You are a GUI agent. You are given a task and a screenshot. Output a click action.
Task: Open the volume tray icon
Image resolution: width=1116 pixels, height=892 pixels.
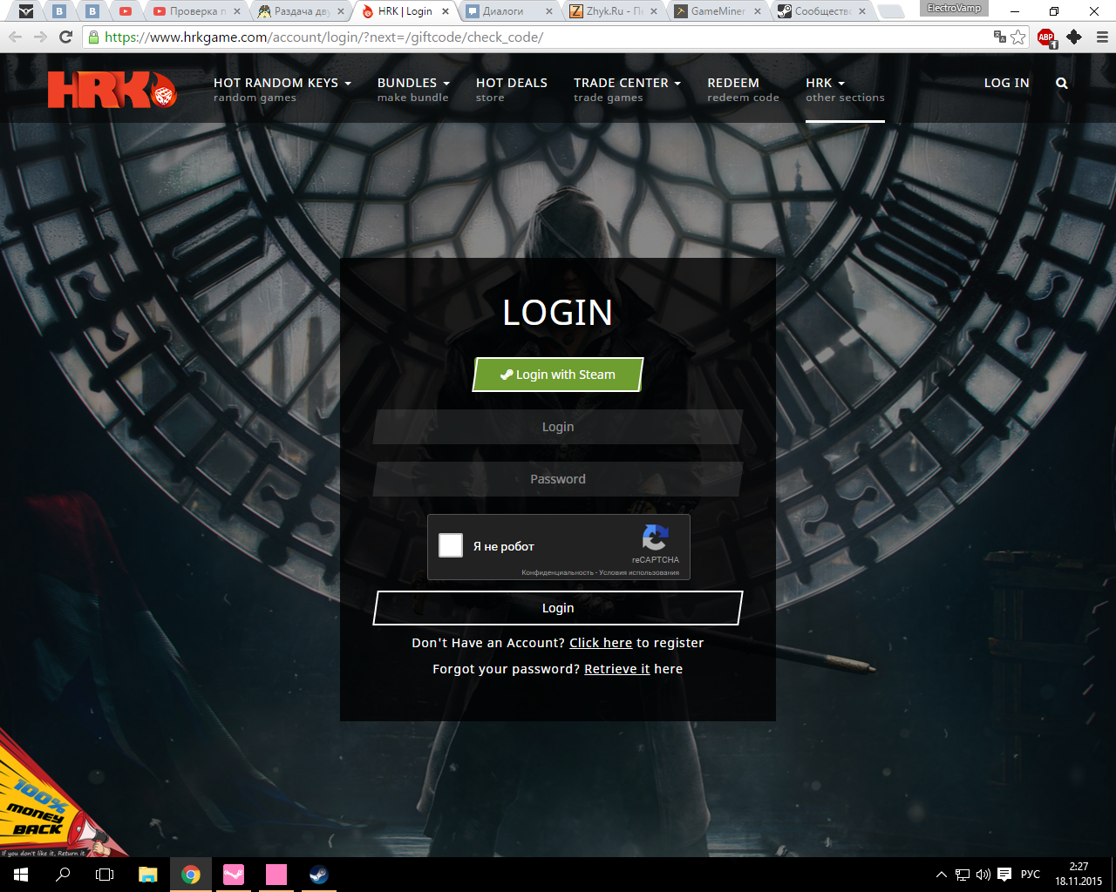[x=983, y=875]
